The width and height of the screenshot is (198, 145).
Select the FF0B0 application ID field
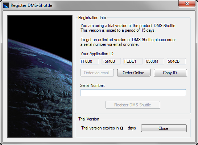pos(89,61)
